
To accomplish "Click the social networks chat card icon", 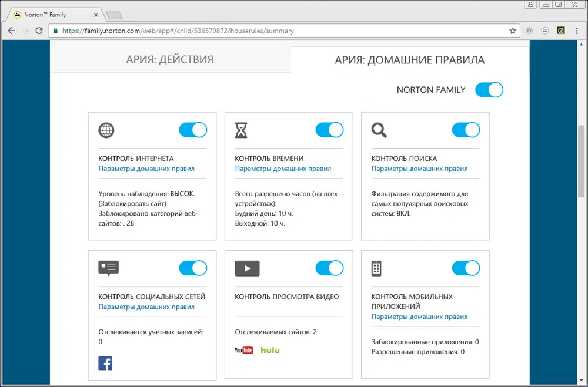I will 108,268.
